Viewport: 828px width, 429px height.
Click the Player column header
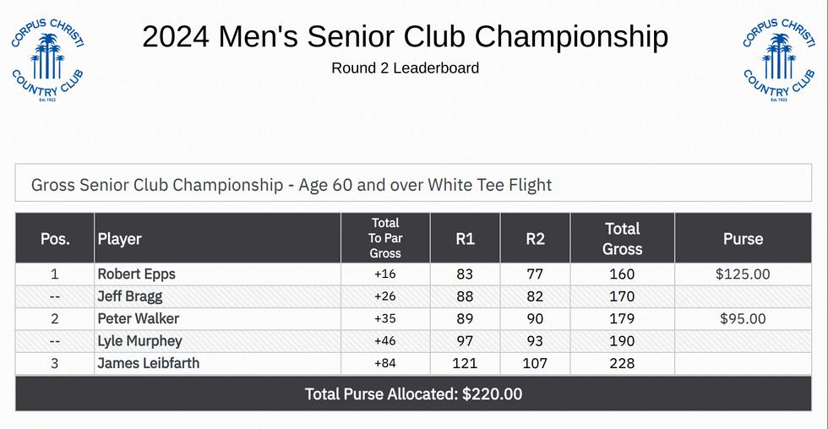coord(119,238)
